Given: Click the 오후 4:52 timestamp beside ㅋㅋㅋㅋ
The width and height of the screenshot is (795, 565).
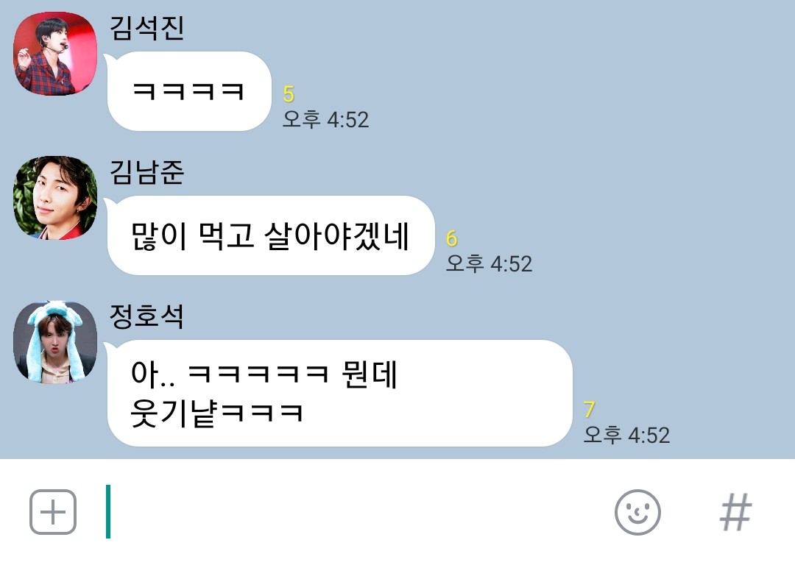Looking at the screenshot, I should pyautogui.click(x=325, y=120).
